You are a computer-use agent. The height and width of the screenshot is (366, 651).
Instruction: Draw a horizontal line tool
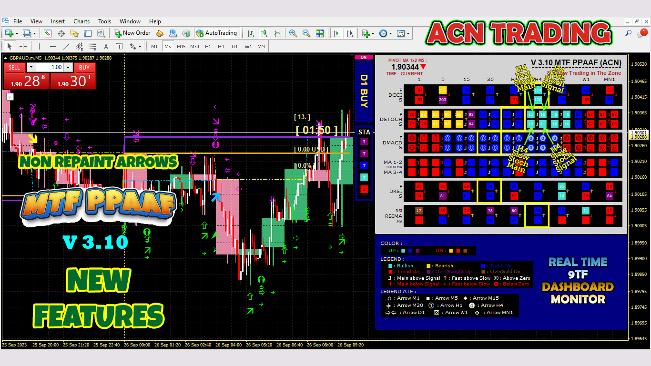click(x=53, y=46)
